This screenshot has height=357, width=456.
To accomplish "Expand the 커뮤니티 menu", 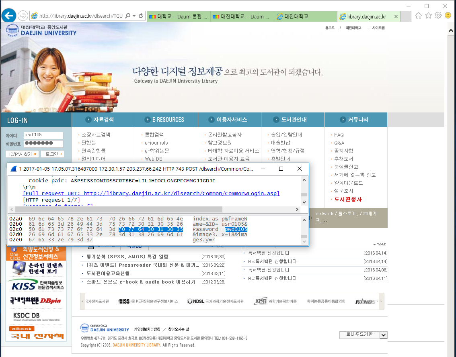I will click(355, 120).
